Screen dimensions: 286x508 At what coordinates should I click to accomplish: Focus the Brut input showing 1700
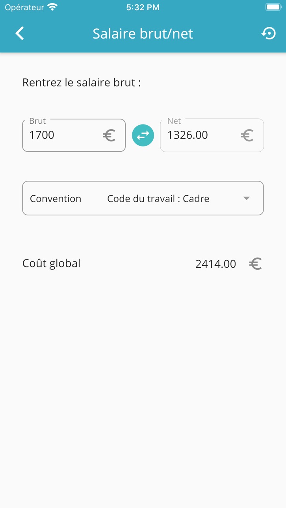click(x=74, y=135)
